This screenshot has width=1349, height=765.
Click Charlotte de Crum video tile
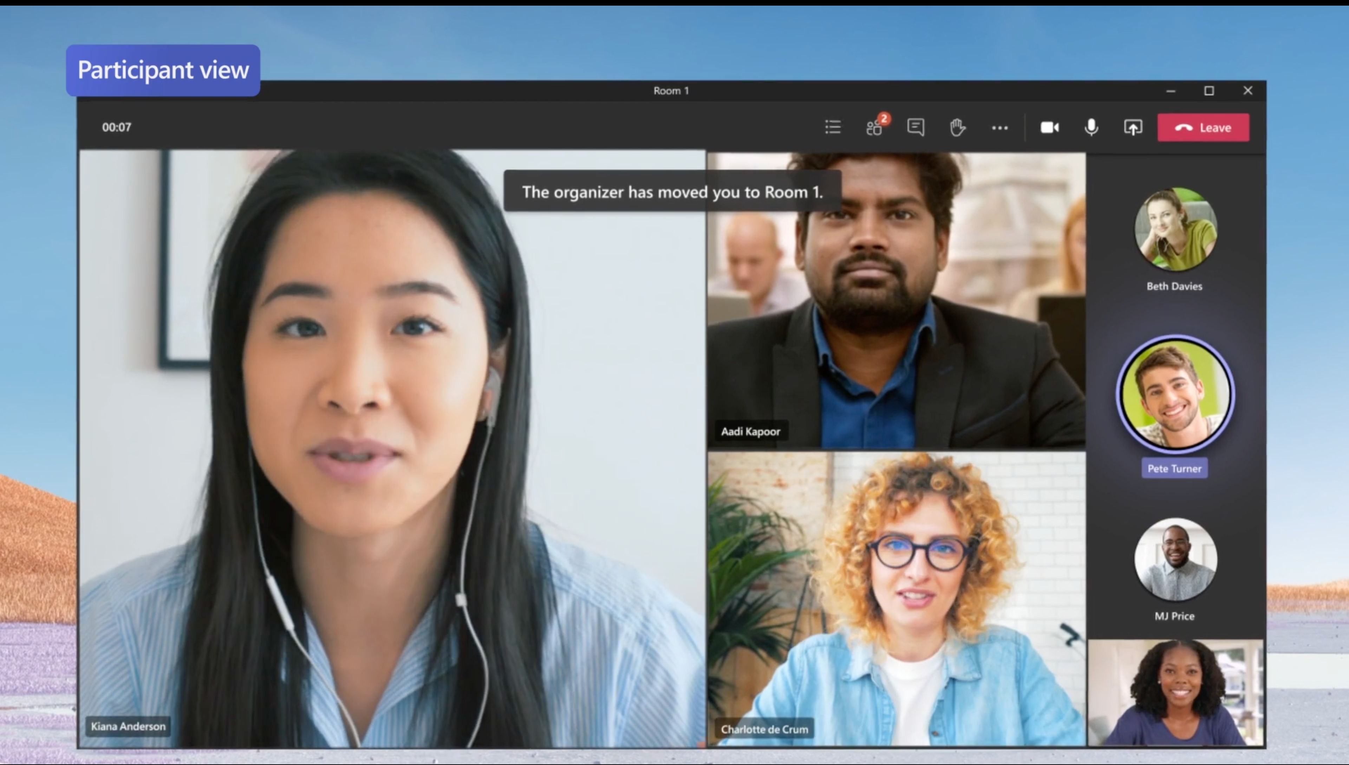point(897,599)
